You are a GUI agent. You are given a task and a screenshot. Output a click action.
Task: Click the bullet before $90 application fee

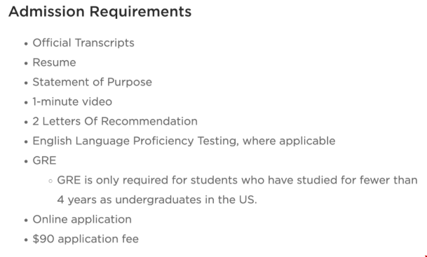[x=26, y=239]
